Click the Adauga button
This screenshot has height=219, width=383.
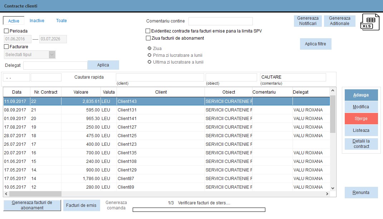point(361,95)
